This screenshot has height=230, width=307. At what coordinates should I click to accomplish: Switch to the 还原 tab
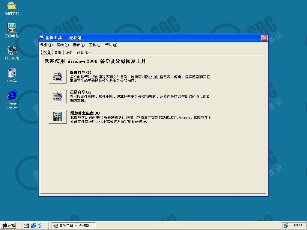(69, 53)
